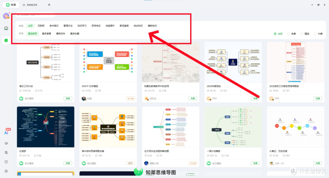Filter templates by 综合知识
The width and height of the screenshot is (329, 178).
click(138, 26)
